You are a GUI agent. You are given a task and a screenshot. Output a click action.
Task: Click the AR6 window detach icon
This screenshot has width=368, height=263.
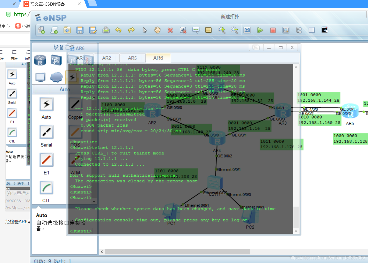(256, 48)
